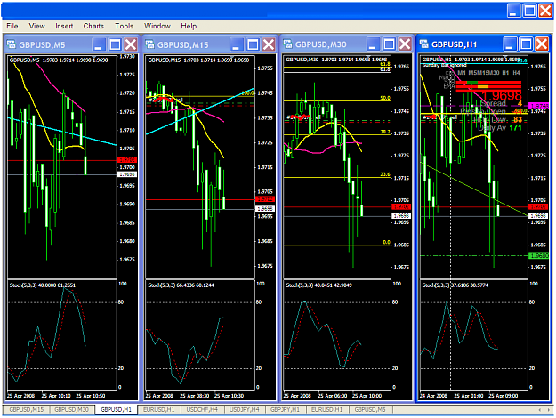Click the GBPUSD,M30 chart window icon
556x418 pixels.
click(x=287, y=44)
